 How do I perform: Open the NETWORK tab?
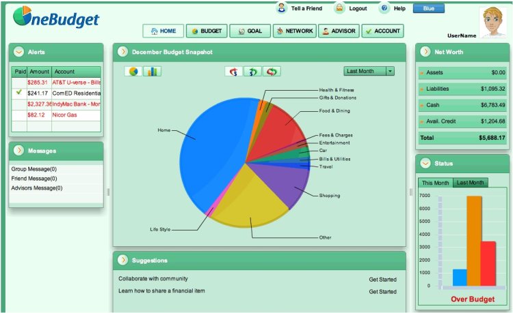pyautogui.click(x=295, y=31)
